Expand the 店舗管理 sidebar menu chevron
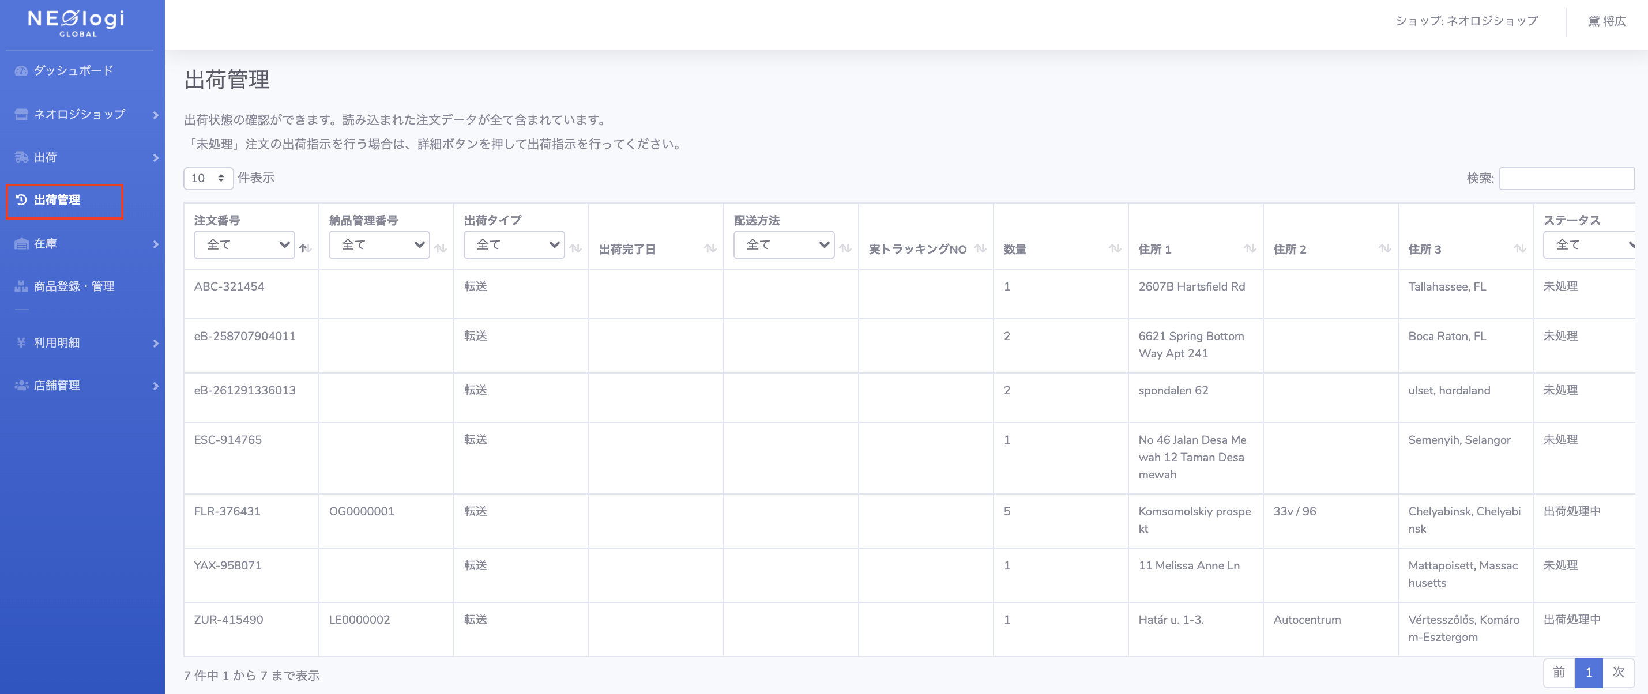This screenshot has width=1648, height=694. 156,386
